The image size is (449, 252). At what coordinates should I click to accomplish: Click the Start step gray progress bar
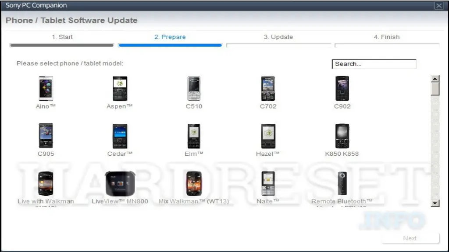[x=62, y=45]
